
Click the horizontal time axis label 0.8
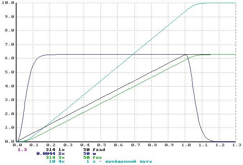click(152, 145)
